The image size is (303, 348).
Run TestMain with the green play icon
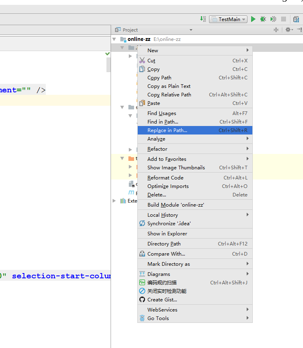pos(253,19)
